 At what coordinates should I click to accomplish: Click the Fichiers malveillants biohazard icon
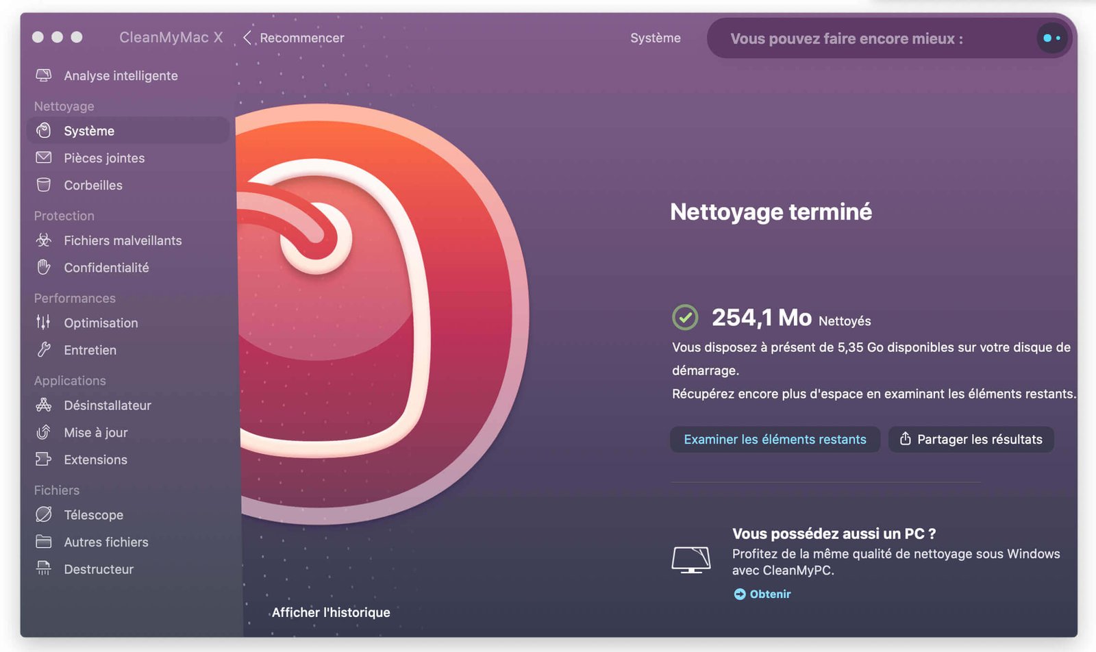point(43,240)
